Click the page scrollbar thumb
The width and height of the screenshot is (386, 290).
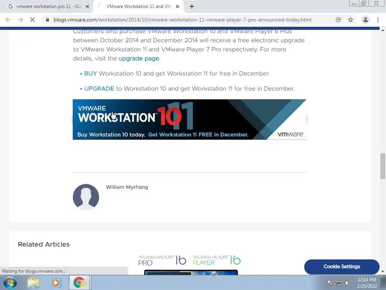pos(383,166)
